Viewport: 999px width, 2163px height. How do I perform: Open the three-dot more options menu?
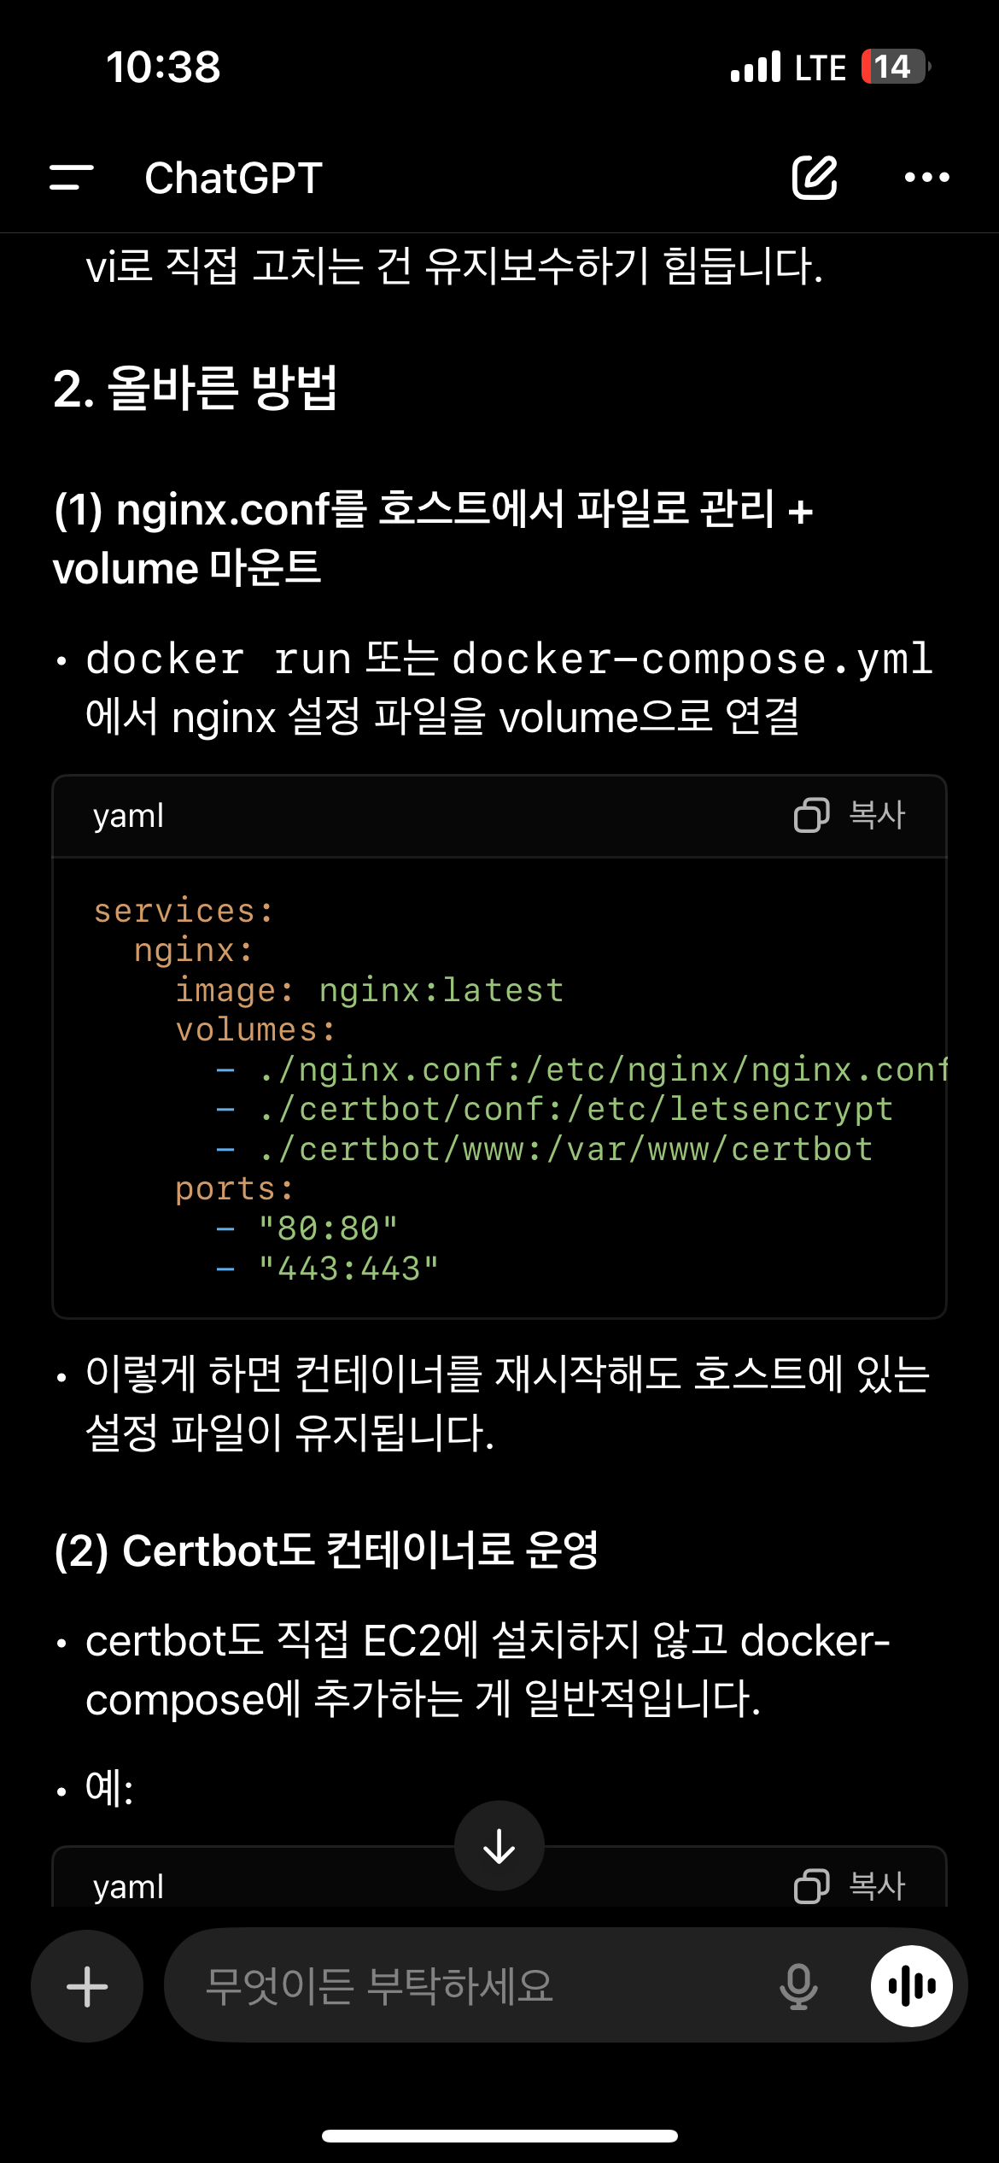tap(926, 178)
